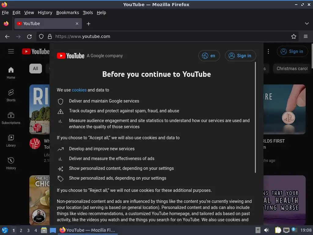
Task: Open Home in YouTube sidebar
Action: [x=11, y=73]
